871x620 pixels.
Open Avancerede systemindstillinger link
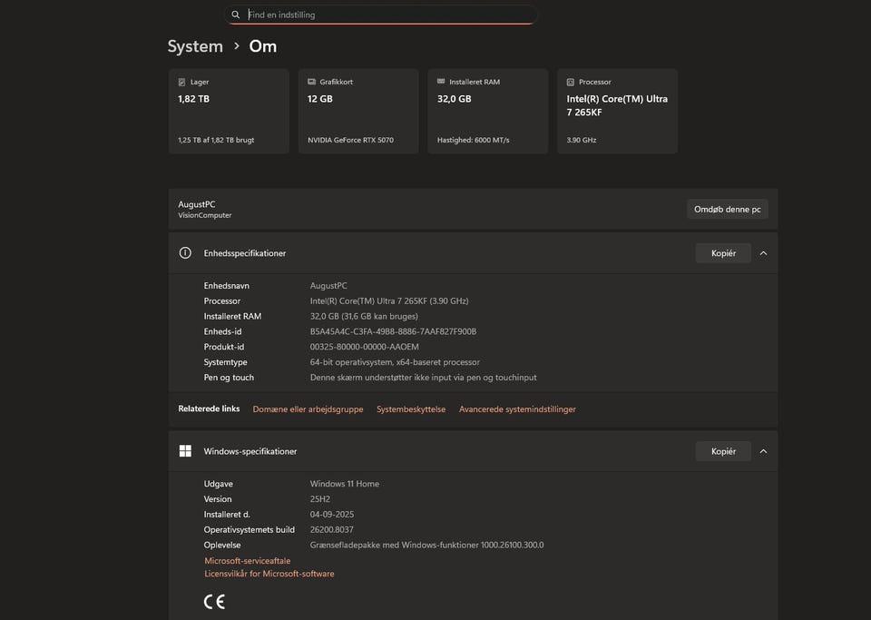(517, 409)
